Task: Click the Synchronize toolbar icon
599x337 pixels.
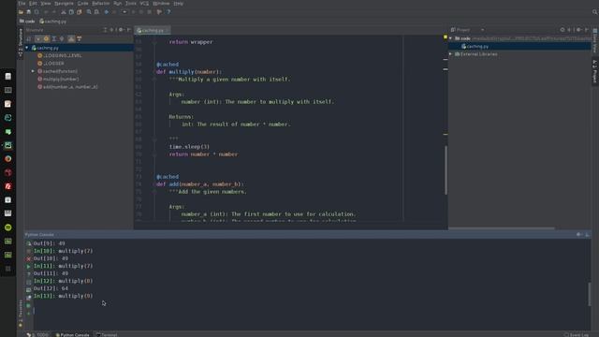Action: pyautogui.click(x=37, y=12)
